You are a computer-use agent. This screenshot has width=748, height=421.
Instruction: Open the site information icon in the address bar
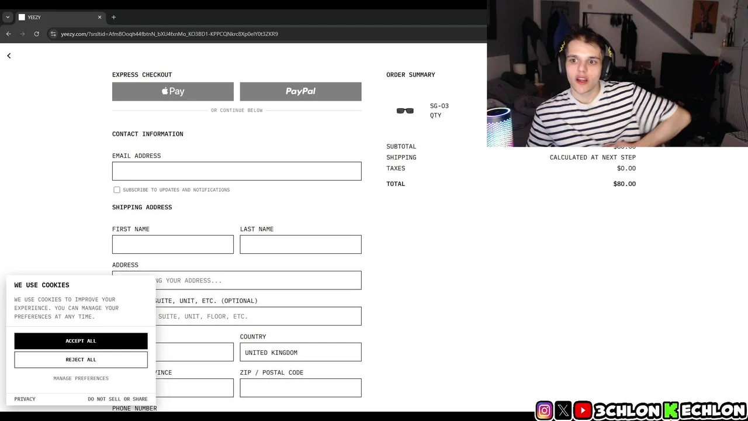coord(53,34)
